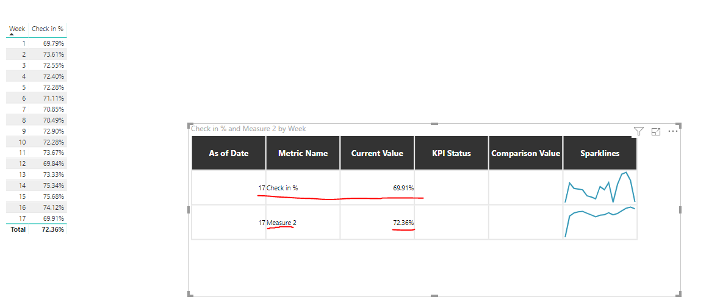This screenshot has height=305, width=709.
Task: Click the Measure 2 sparkline chart
Action: 600,222
